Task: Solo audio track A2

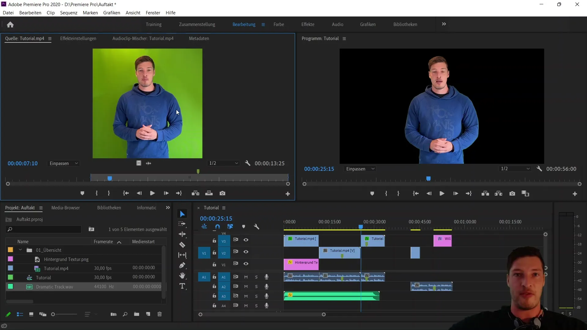Action: [256, 287]
